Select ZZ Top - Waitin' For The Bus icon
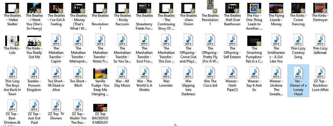 point(78,106)
